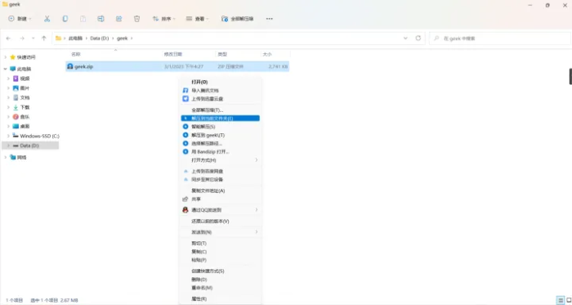
Task: Open the 打开方式(H) submenu
Action: (221, 160)
